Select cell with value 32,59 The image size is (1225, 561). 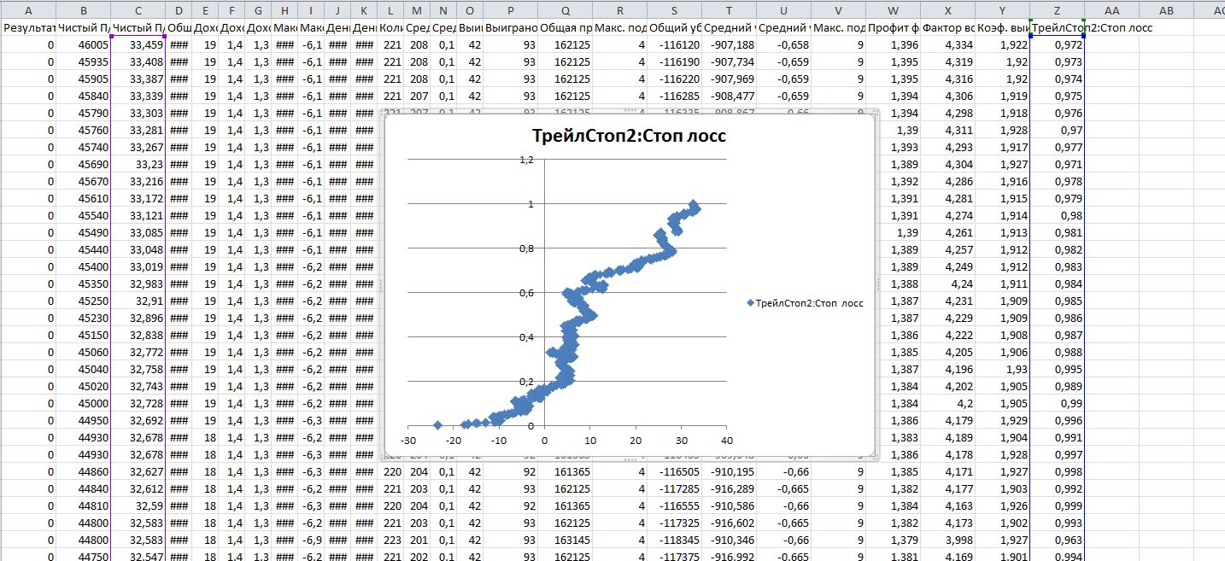pos(138,505)
